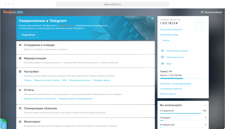The width and height of the screenshot is (225, 129).
Task: Click the Планировщик обзвонов icon
Action: [x=20, y=108]
